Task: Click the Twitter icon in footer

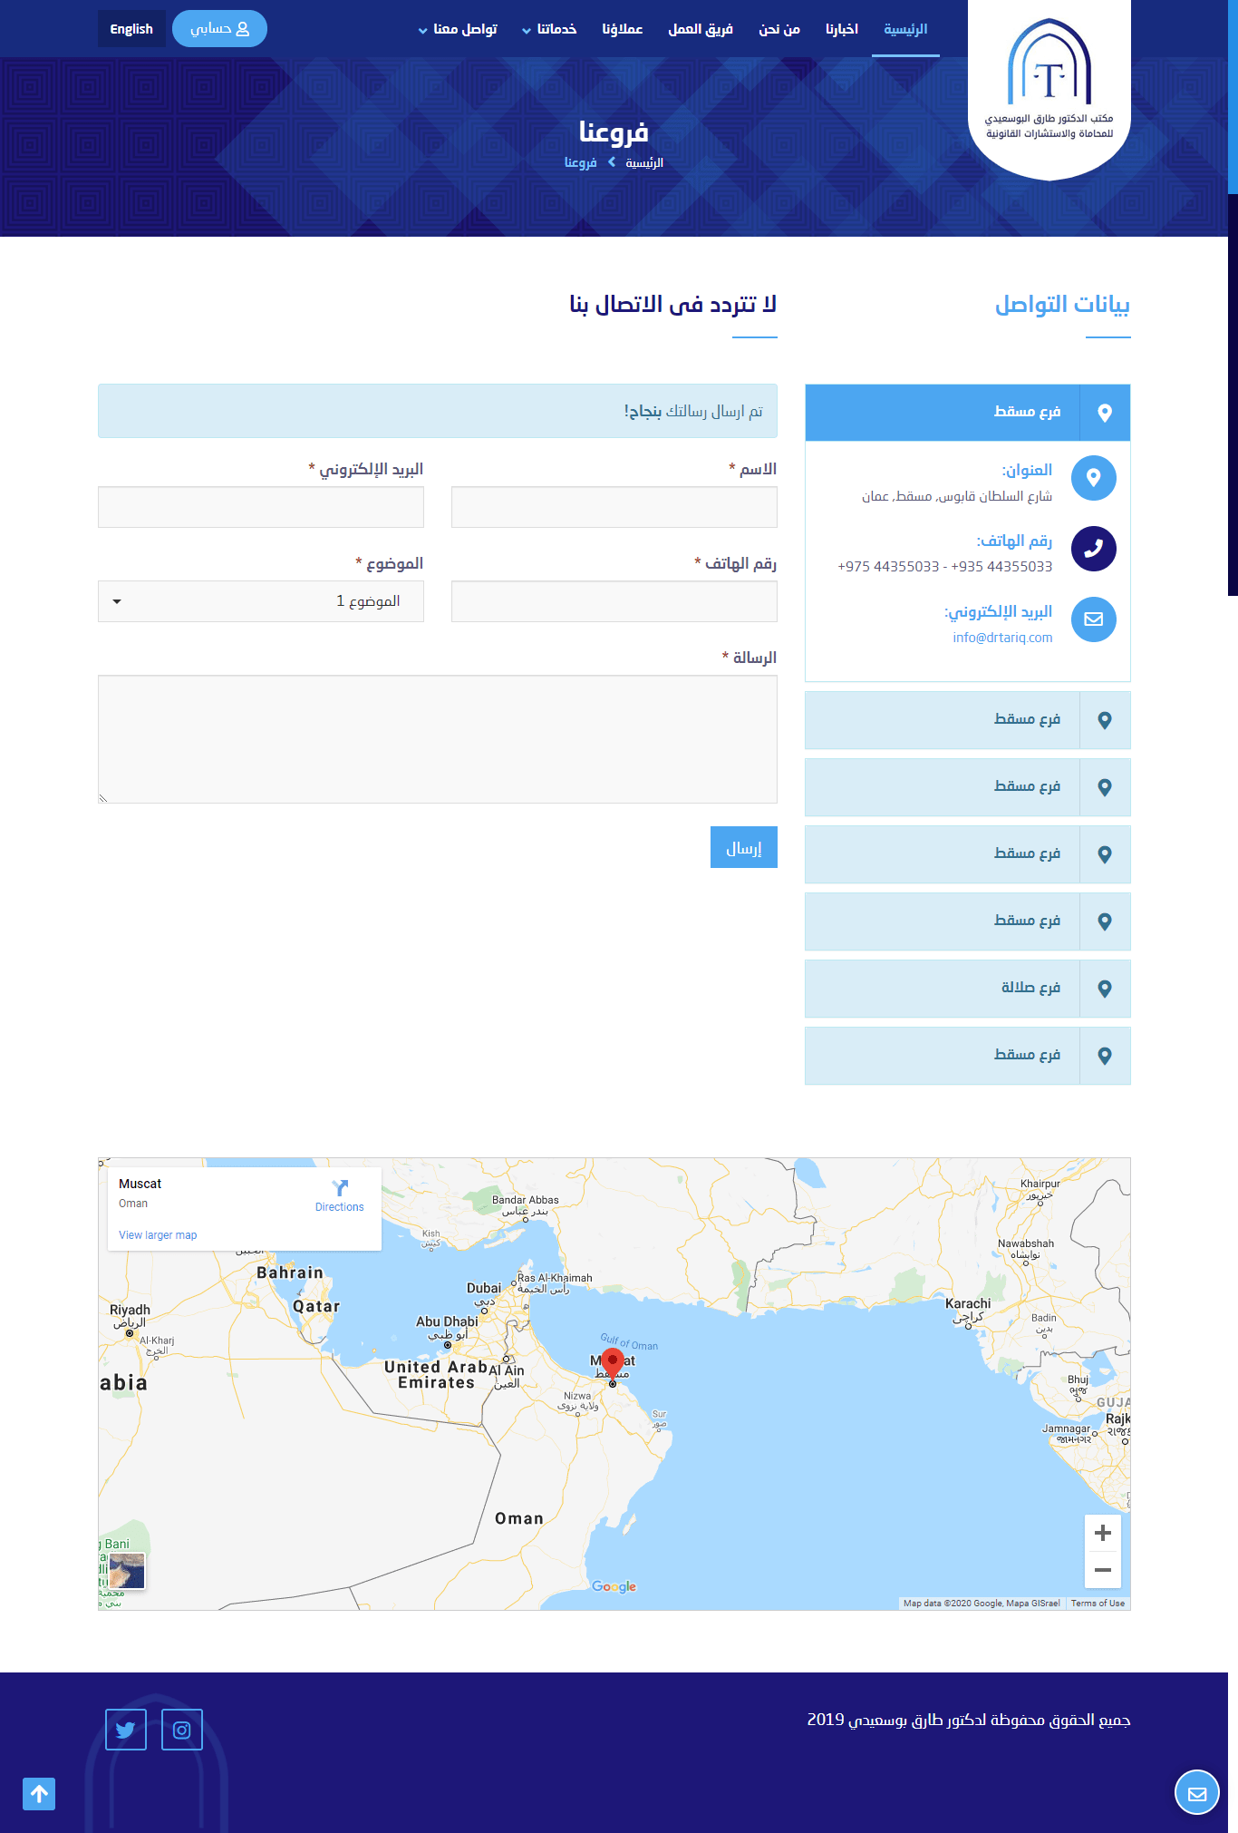Action: pyautogui.click(x=126, y=1730)
